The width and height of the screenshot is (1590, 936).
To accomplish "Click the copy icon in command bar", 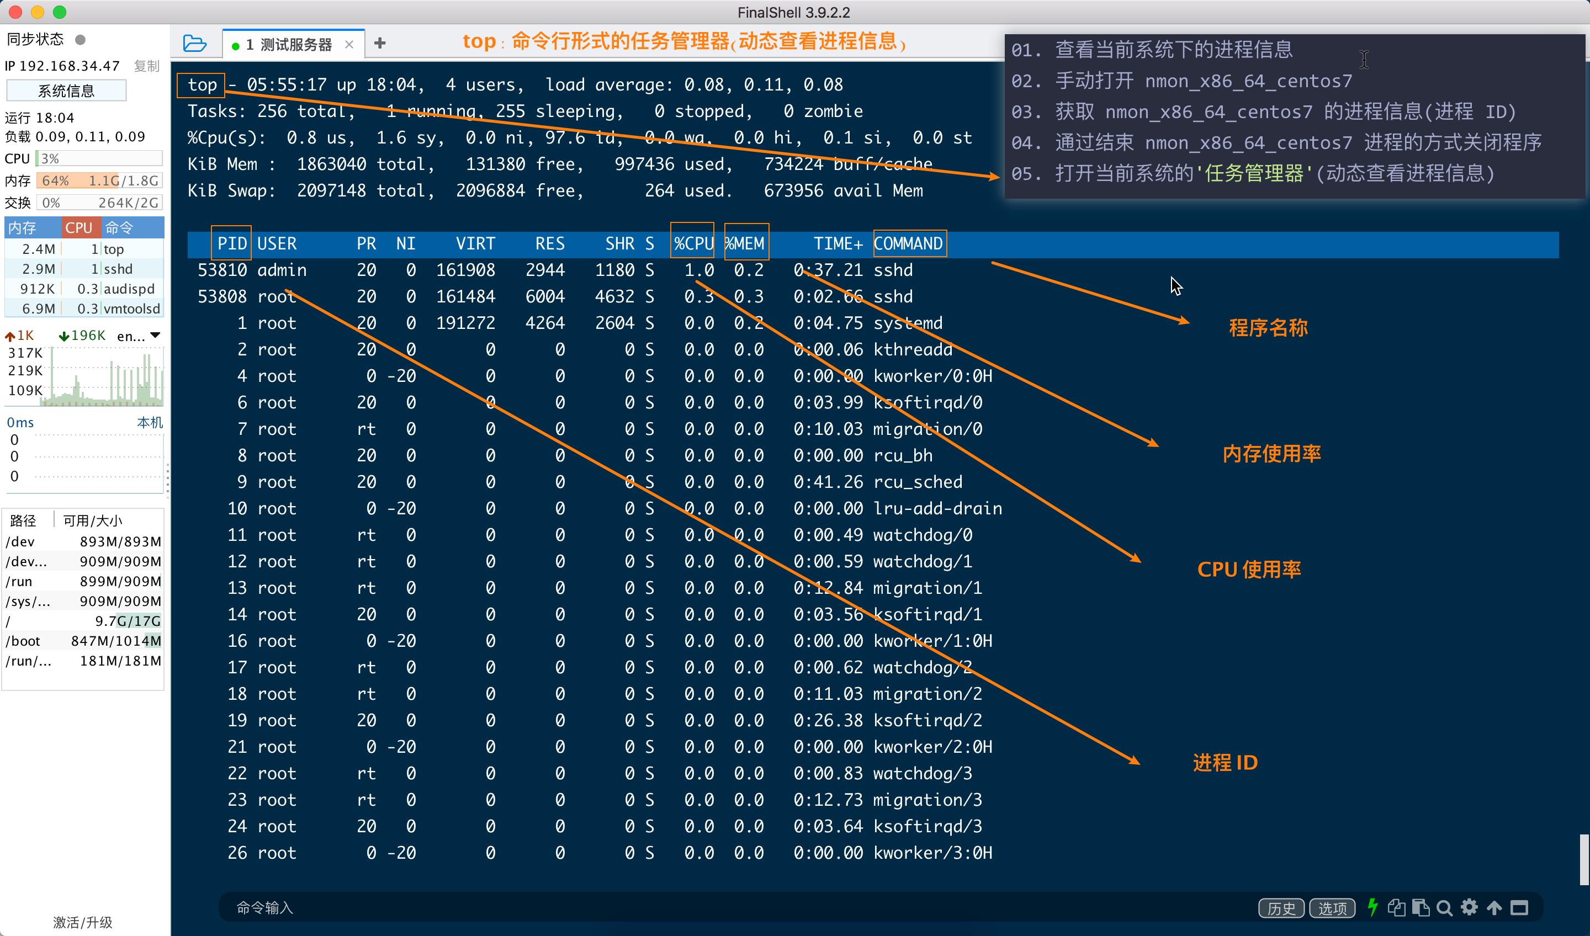I will click(x=1396, y=908).
